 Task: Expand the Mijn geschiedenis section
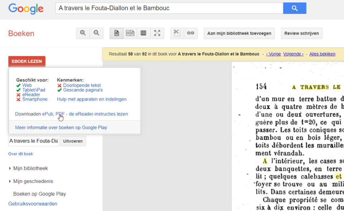point(30,181)
